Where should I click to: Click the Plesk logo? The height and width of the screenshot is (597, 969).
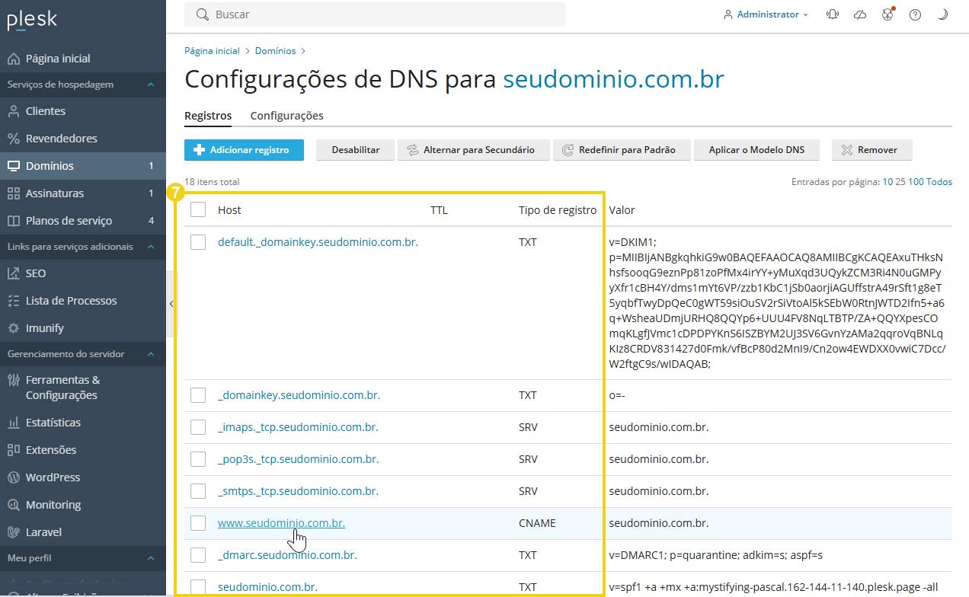(32, 21)
